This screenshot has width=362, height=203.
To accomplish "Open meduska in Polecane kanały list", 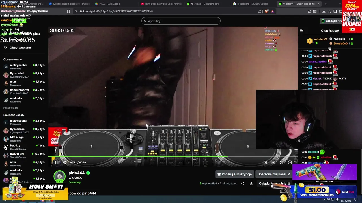I will point(24,172).
